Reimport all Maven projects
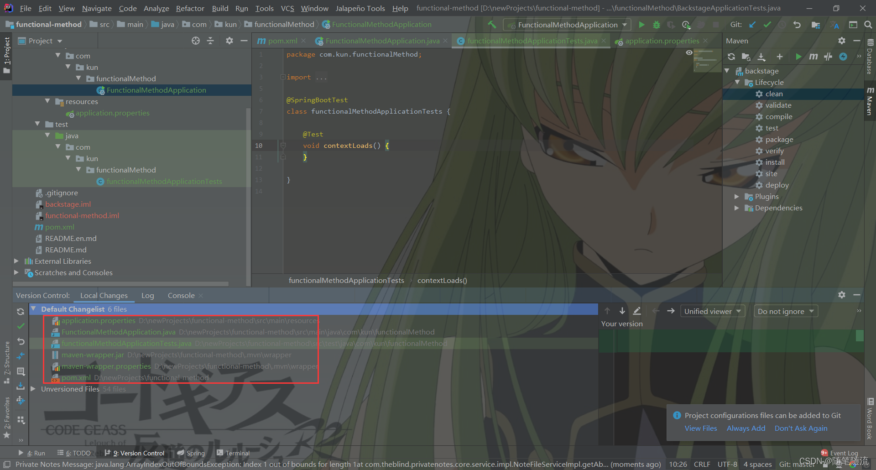 point(731,57)
